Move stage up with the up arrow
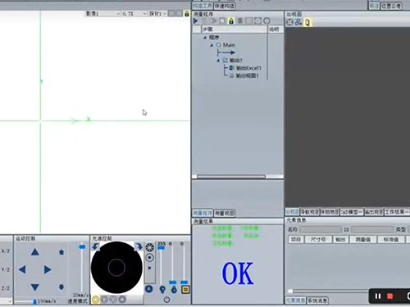 click(35, 252)
